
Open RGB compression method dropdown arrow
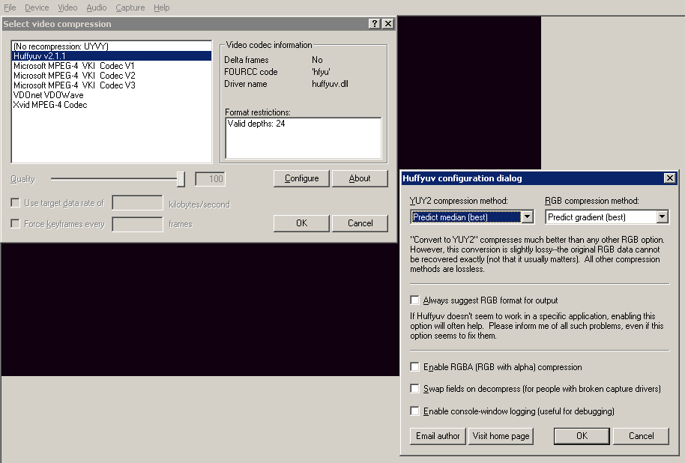663,217
